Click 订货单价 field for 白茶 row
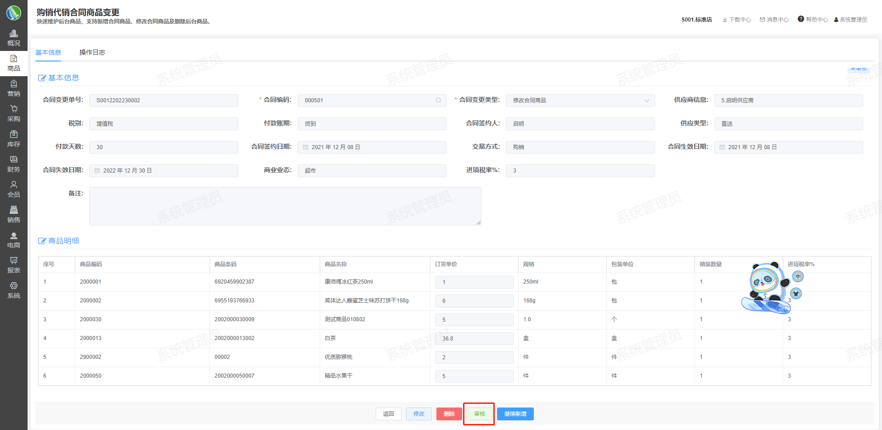 coord(474,339)
